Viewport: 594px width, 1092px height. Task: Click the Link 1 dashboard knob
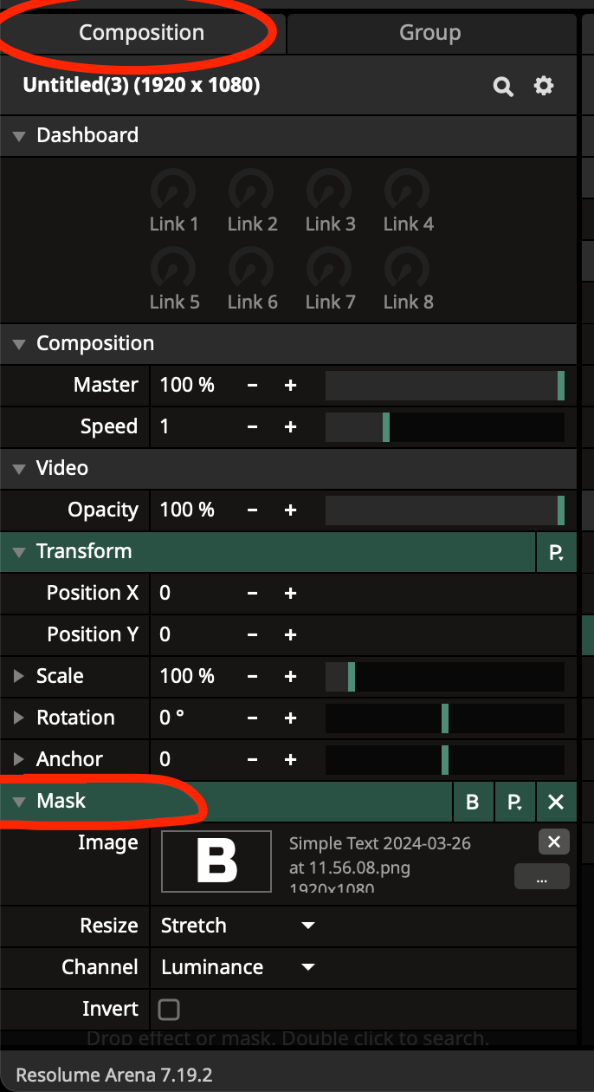click(x=173, y=188)
